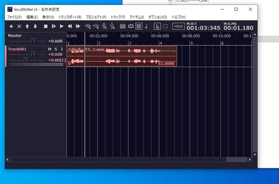The width and height of the screenshot is (279, 184).
Task: Click the musical note icon
Action: pyautogui.click(x=146, y=26)
